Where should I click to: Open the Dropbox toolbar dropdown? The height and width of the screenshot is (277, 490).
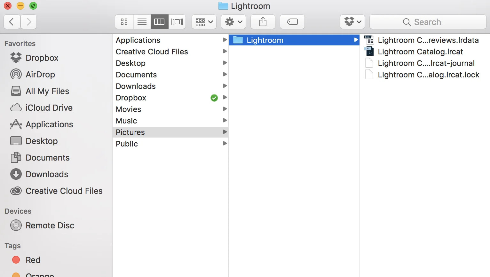point(352,22)
